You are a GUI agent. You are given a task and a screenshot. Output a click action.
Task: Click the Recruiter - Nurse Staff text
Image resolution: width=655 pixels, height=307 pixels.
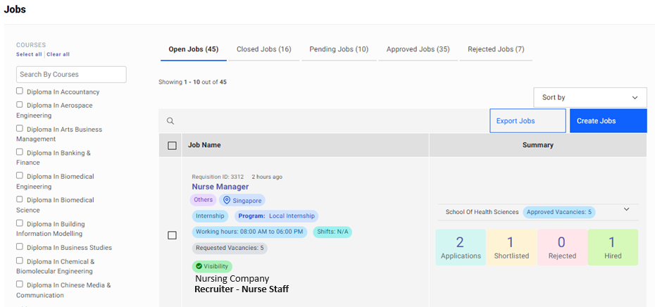tap(242, 289)
